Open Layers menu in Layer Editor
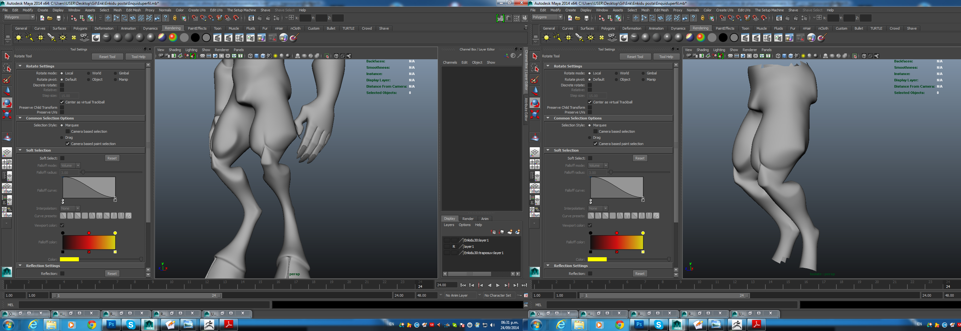This screenshot has height=331, width=961. pos(449,225)
